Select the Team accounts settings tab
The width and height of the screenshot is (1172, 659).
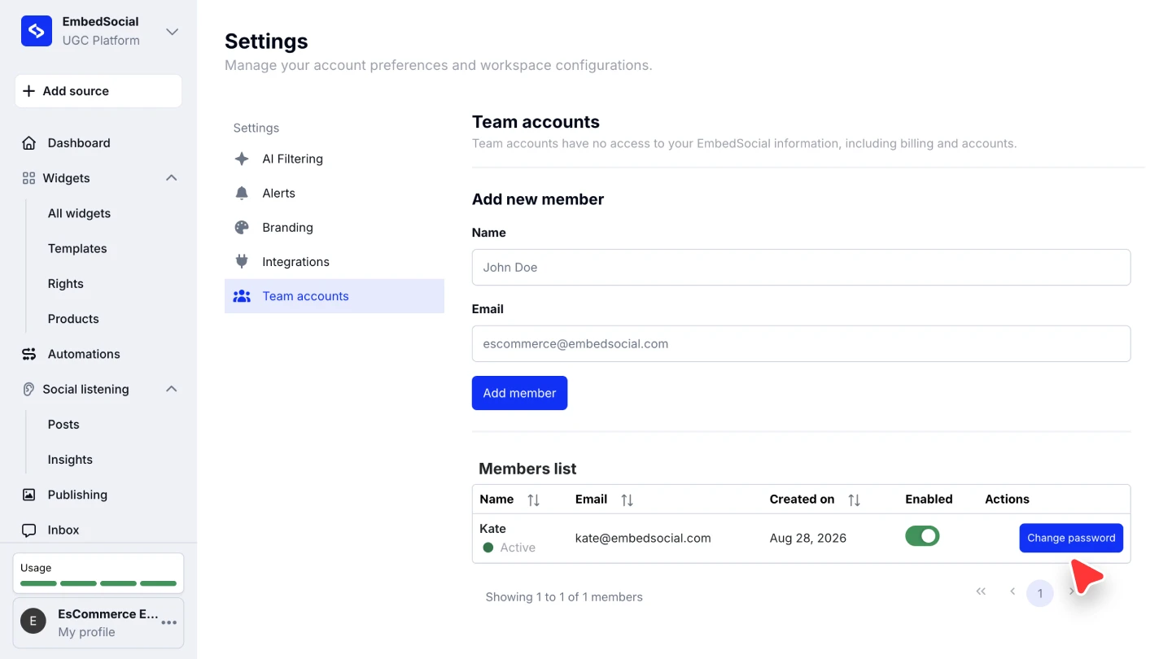click(335, 296)
